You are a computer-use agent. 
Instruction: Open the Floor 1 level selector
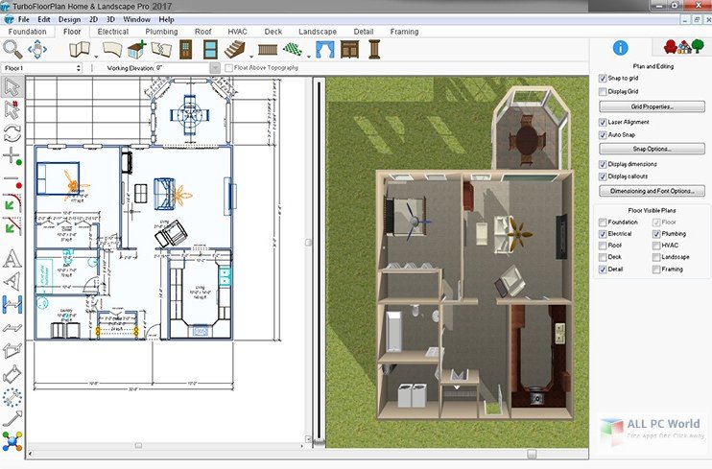(x=42, y=68)
